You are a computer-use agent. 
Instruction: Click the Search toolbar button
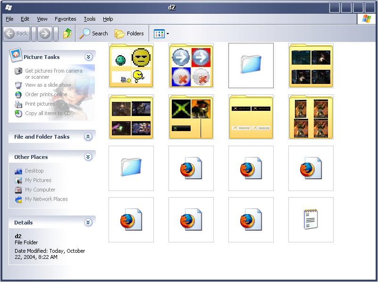coord(93,33)
